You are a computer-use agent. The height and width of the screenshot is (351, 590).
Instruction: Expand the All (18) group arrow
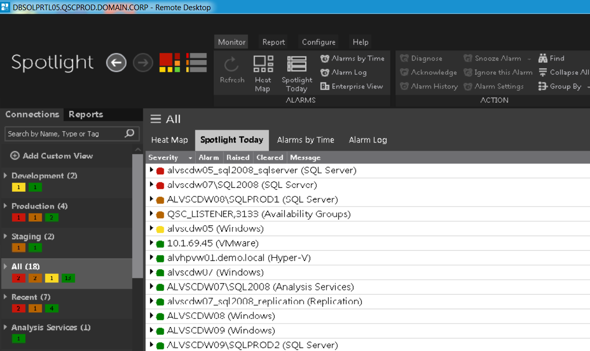pyautogui.click(x=5, y=267)
